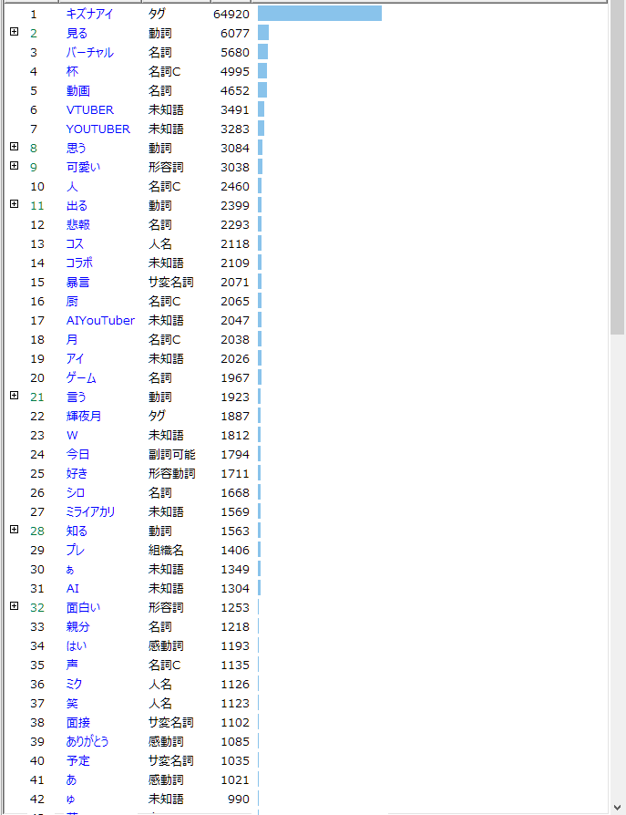Select the word 予定
Viewport: 626px width, 815px height.
78,761
